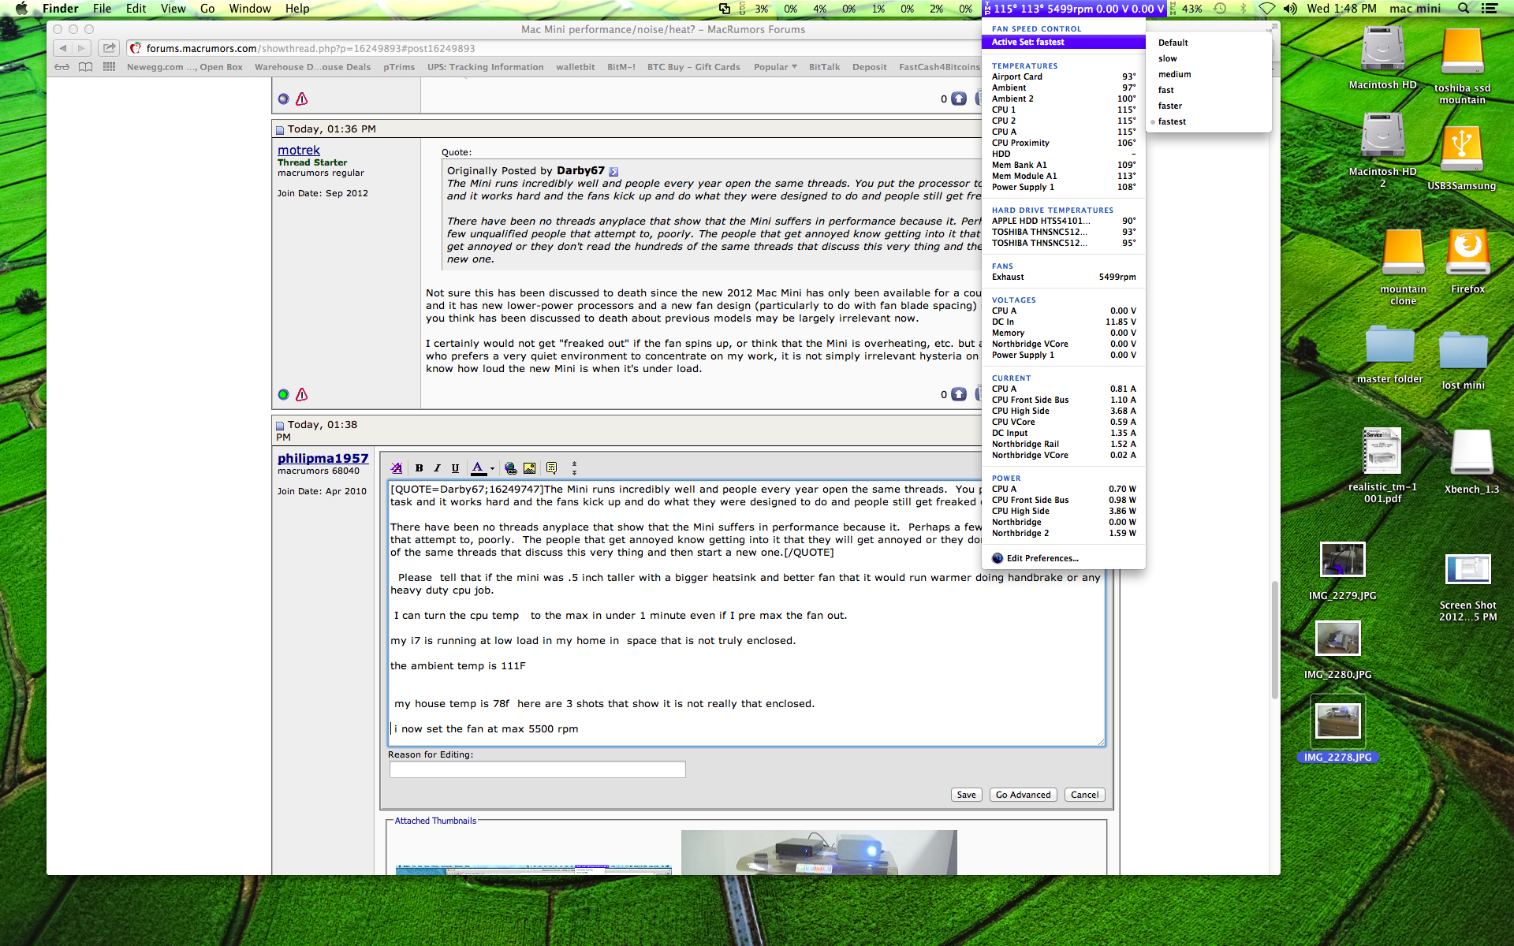Open motrek's user profile link
The image size is (1514, 946).
tap(299, 150)
